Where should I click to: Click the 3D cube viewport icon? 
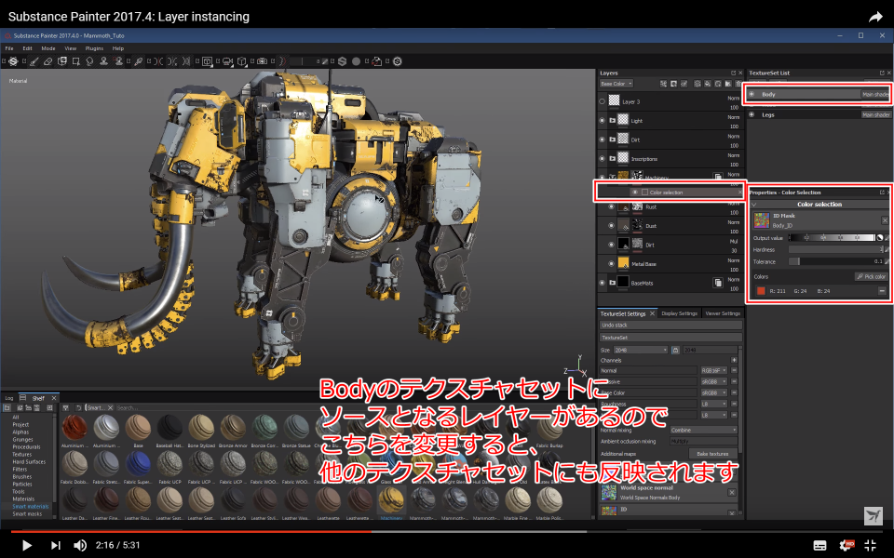pyautogui.click(x=242, y=61)
